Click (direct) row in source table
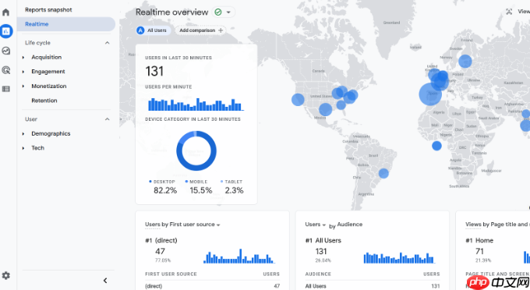Screen dimensions: 530x290 click(212, 286)
